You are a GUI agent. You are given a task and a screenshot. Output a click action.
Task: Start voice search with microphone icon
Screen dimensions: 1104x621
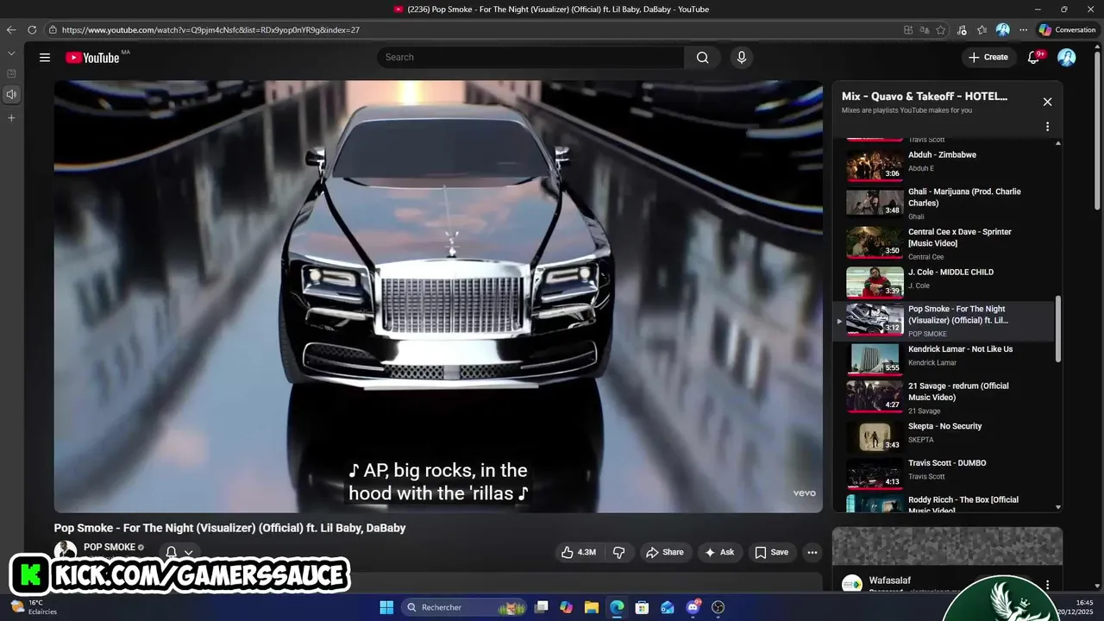(x=741, y=57)
